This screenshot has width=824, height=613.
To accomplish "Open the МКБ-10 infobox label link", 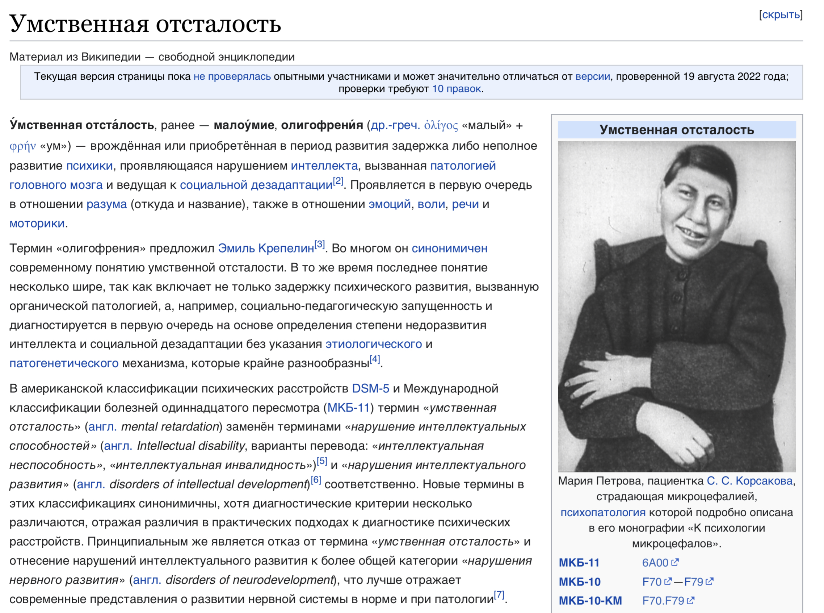I will (579, 581).
